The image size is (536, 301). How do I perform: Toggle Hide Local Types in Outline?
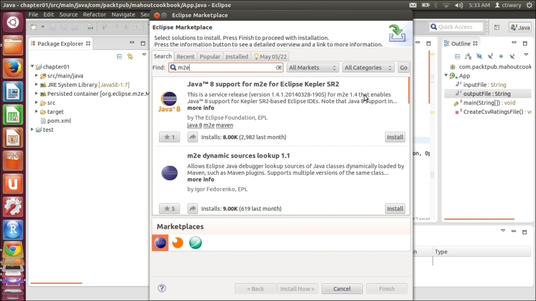pyautogui.click(x=512, y=56)
